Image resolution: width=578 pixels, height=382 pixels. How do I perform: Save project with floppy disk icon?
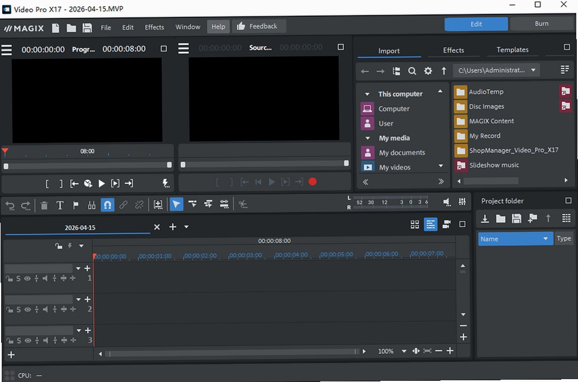click(87, 28)
